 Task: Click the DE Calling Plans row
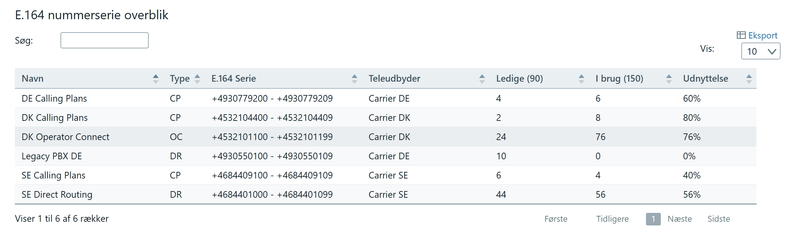pos(386,98)
